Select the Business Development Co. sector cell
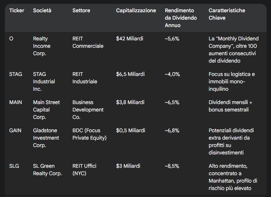This screenshot has width=271, height=197. tap(88, 110)
